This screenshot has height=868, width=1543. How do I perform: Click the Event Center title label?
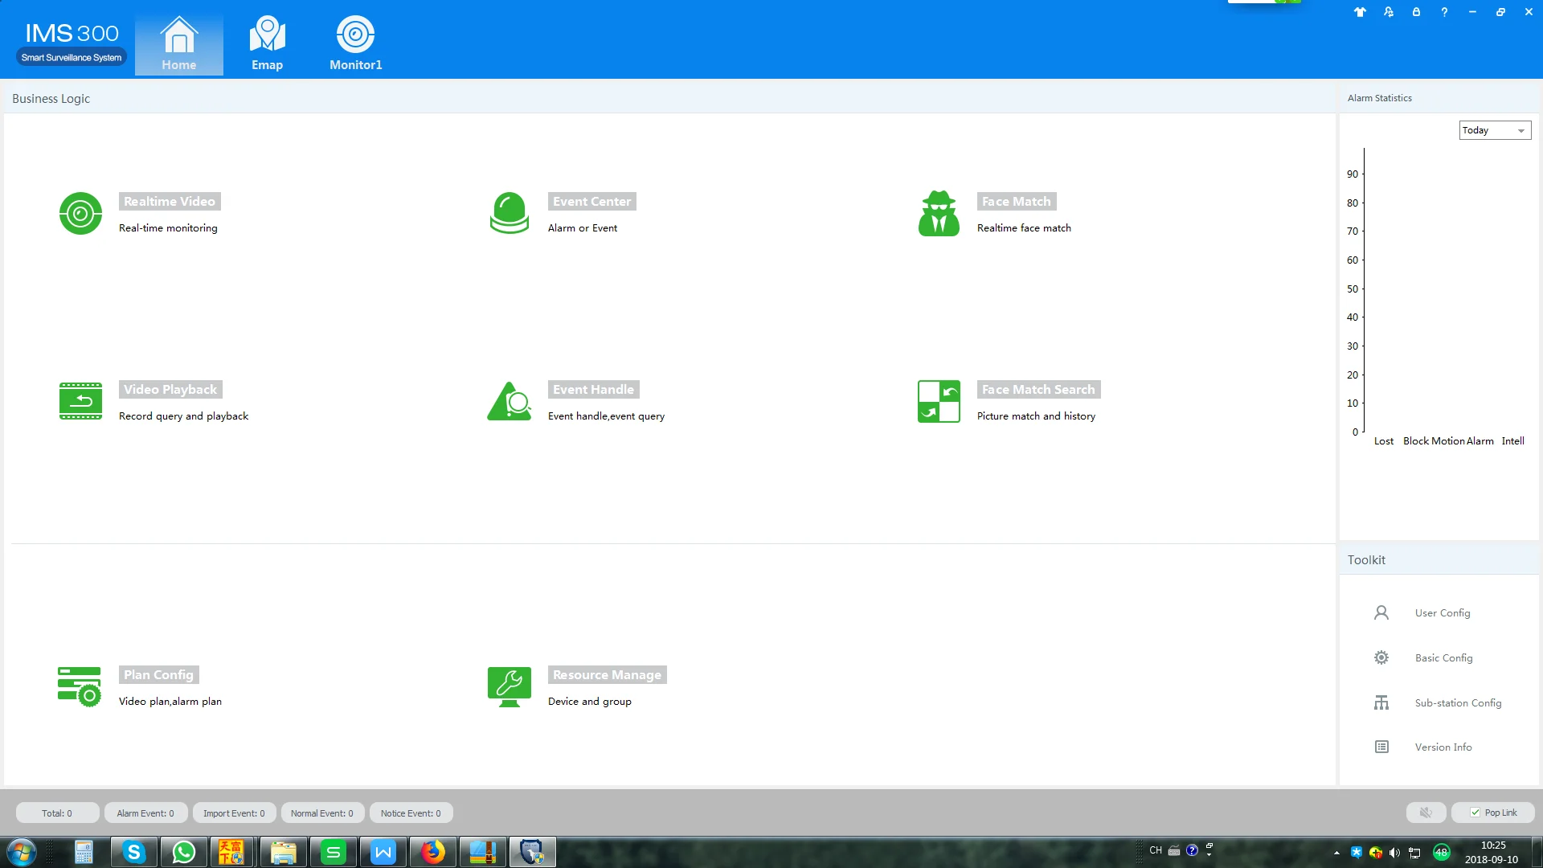(x=592, y=201)
